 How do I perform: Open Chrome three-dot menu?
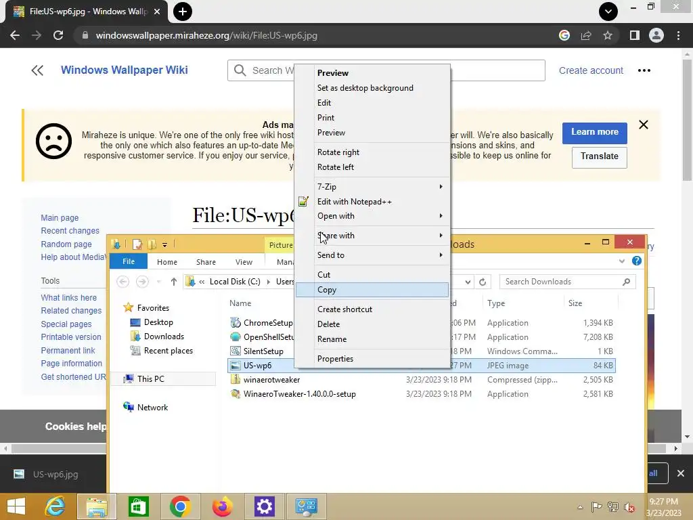(678, 35)
